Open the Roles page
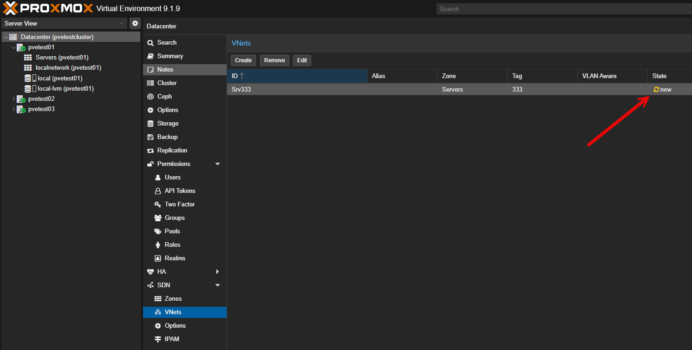The width and height of the screenshot is (692, 350). [x=185, y=245]
